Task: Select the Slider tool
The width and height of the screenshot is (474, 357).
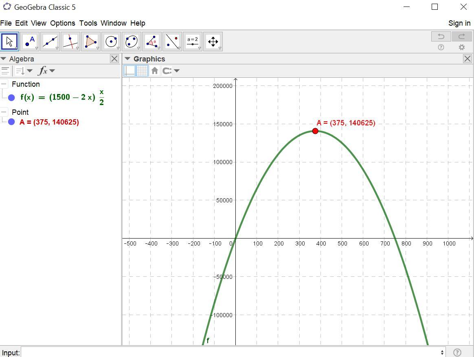Action: pos(193,42)
